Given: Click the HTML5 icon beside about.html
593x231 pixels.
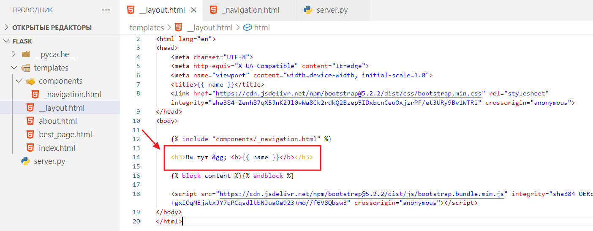Looking at the screenshot, I should pos(30,121).
